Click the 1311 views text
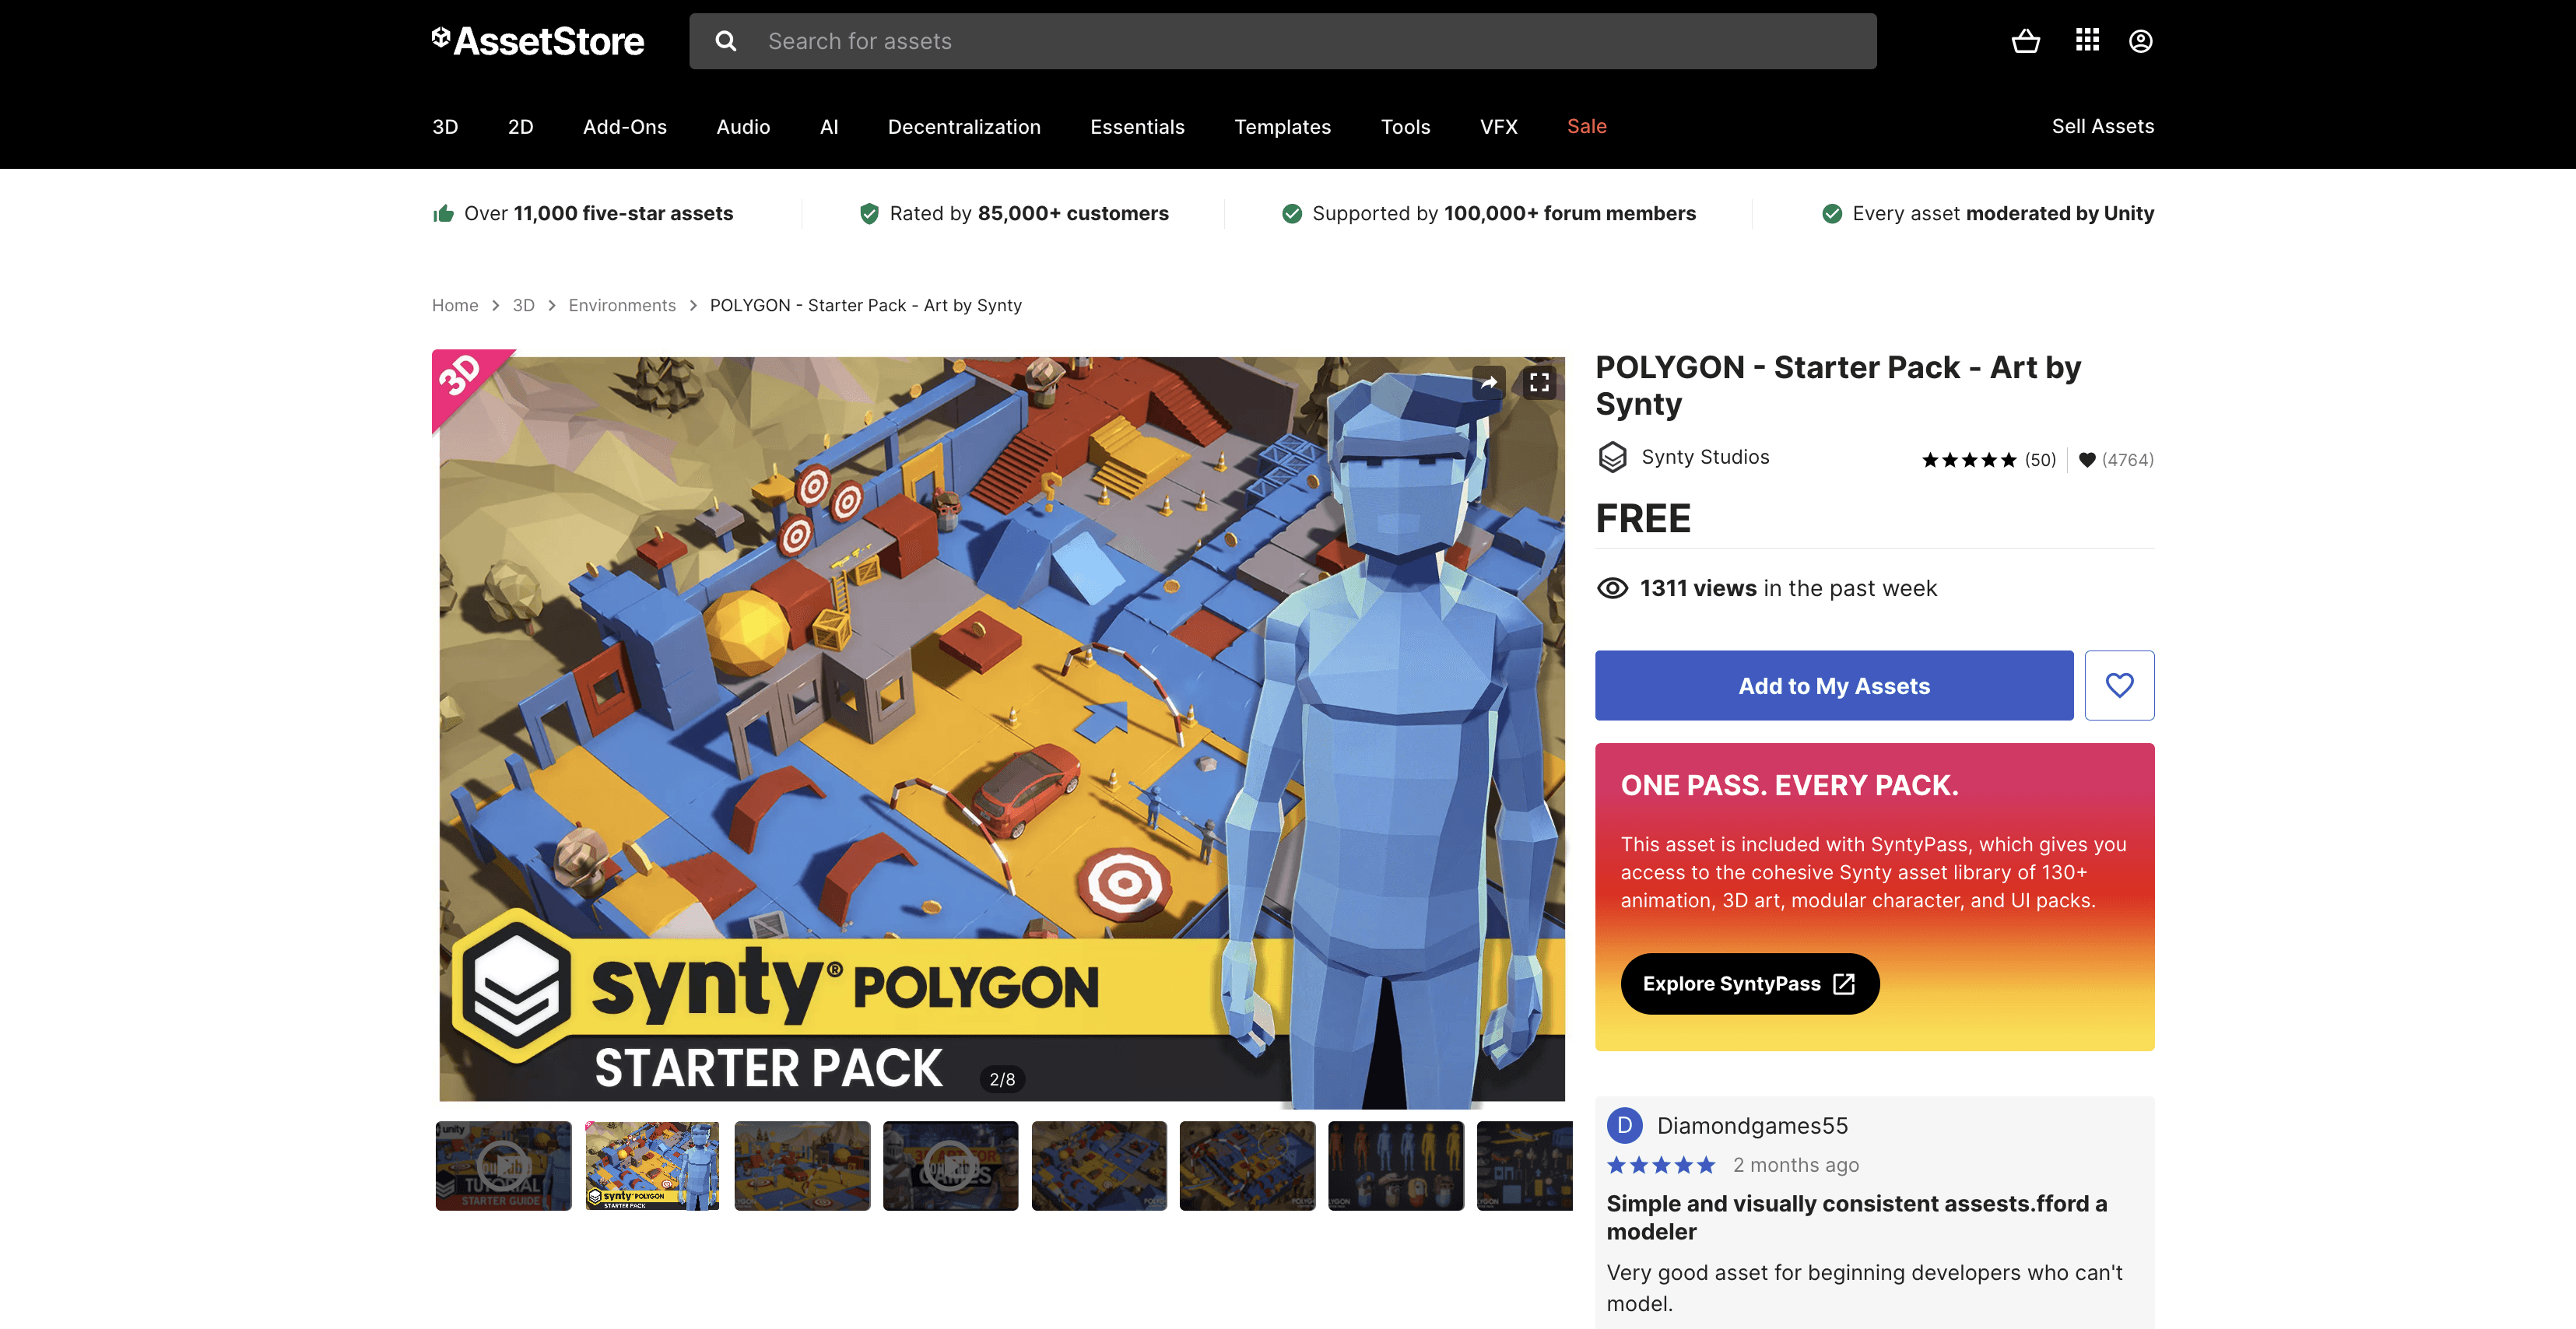The image size is (2576, 1329). click(x=1788, y=588)
